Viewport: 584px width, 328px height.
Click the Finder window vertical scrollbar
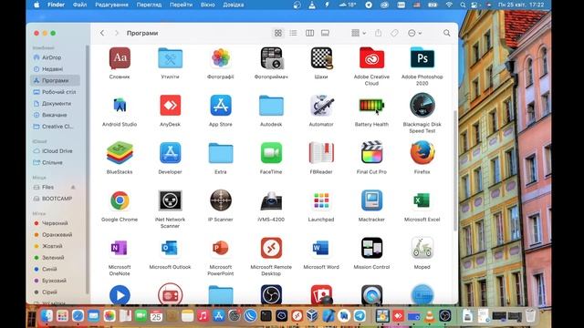(454, 170)
